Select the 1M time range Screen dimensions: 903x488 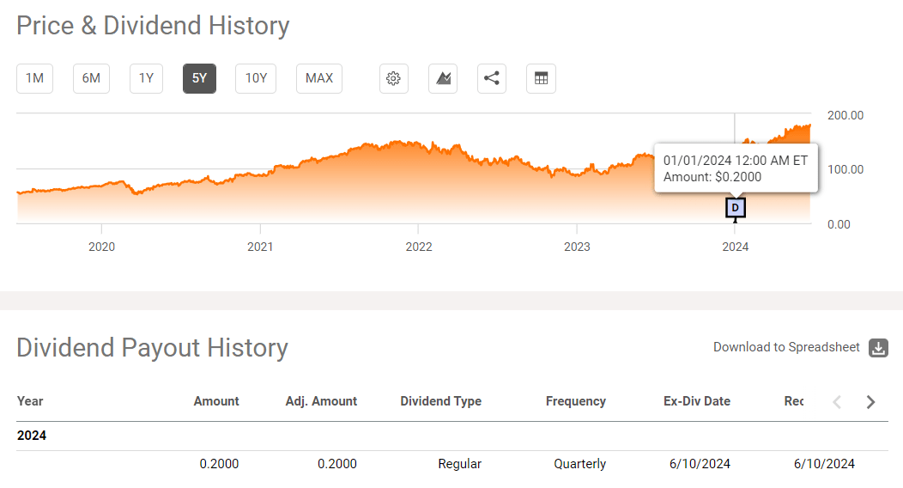tap(34, 78)
